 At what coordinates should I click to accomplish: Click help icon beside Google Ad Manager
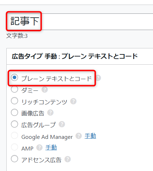pos(78,136)
